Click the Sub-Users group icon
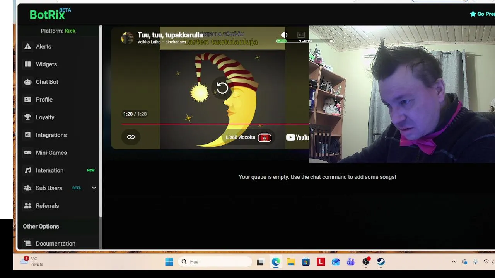The width and height of the screenshot is (495, 278). point(27,188)
